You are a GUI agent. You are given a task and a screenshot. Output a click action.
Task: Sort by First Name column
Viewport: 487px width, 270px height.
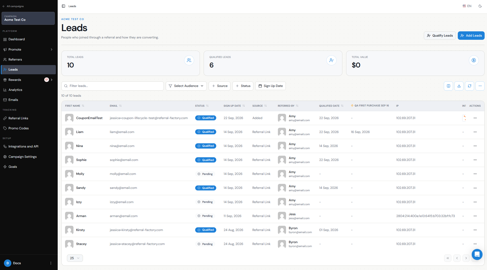pyautogui.click(x=75, y=106)
